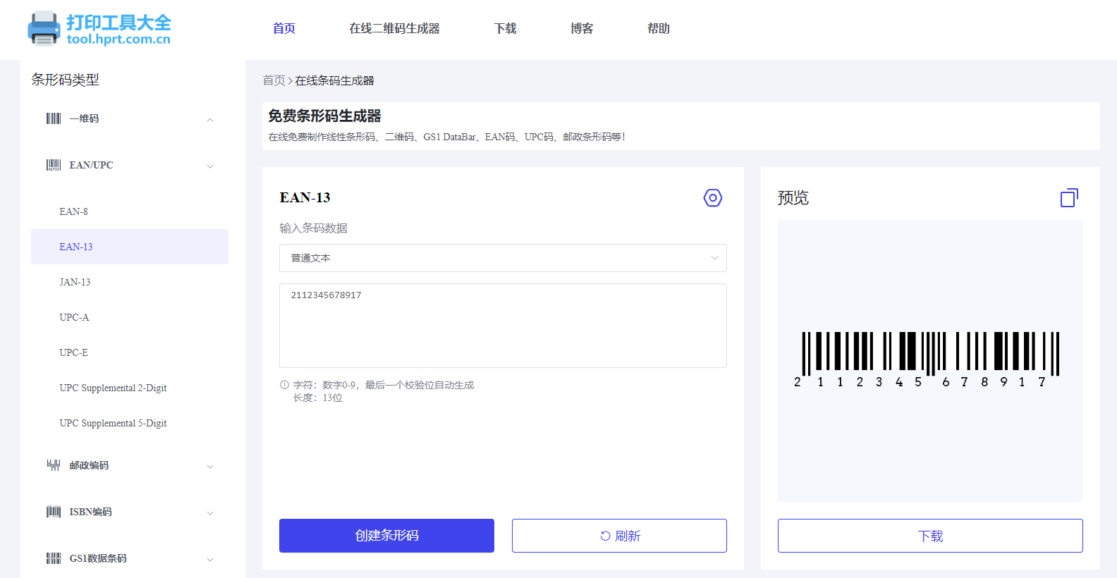
Task: Click the 刷新 refresh button
Action: point(619,536)
